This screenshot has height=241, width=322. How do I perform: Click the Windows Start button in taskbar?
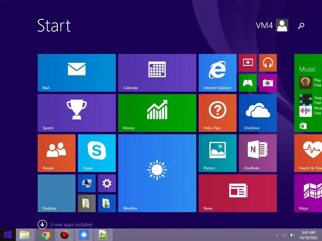point(8,235)
